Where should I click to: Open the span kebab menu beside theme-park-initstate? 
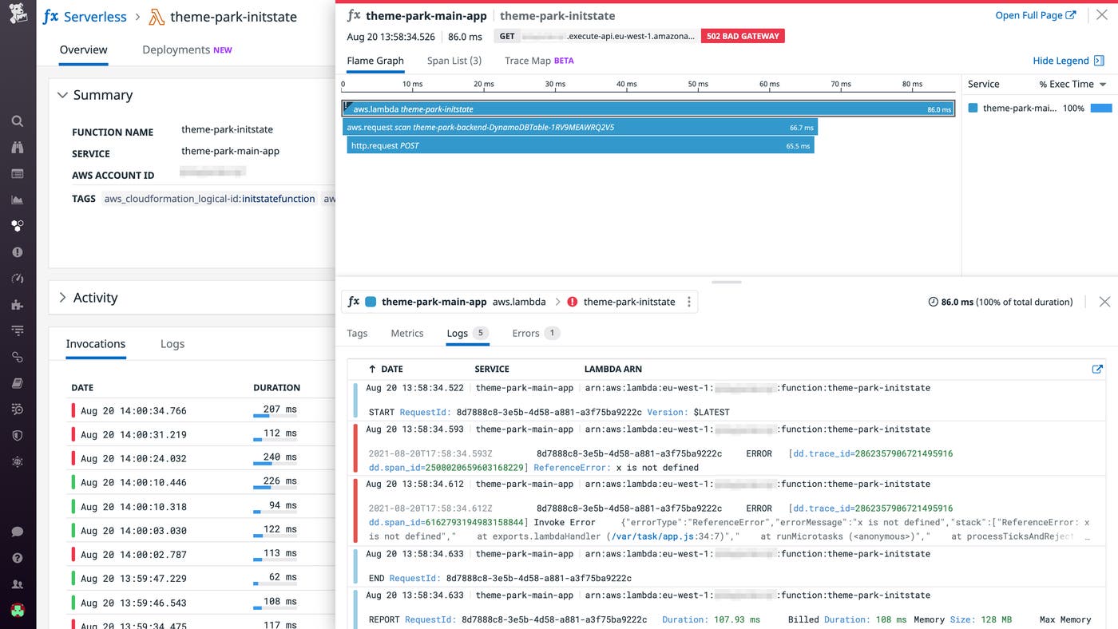pyautogui.click(x=688, y=302)
